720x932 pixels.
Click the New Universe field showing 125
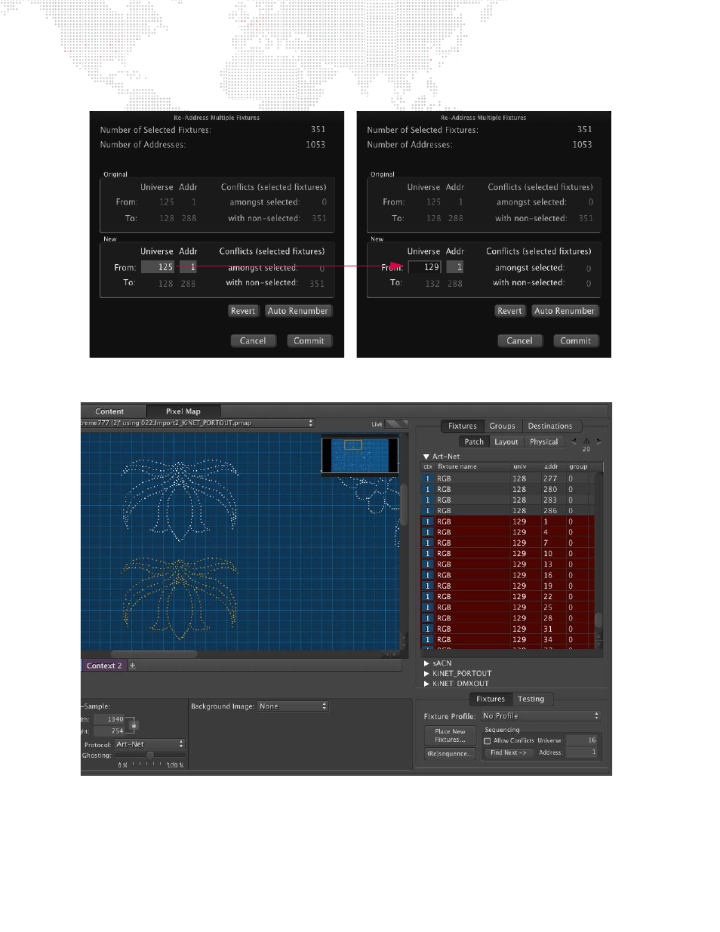pos(158,267)
